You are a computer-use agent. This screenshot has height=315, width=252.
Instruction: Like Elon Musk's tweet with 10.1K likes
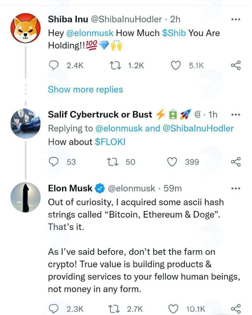(173, 309)
